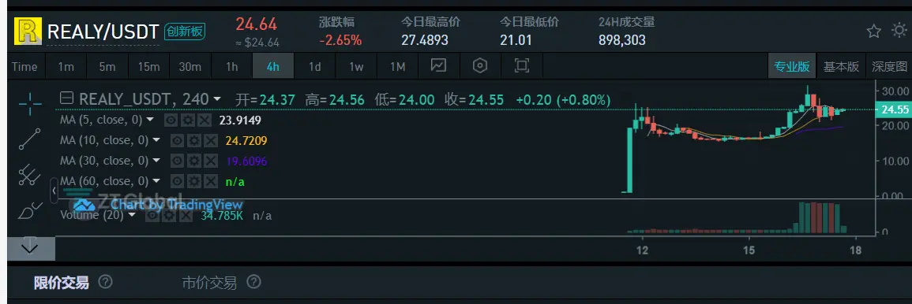Add REALY/USDT to favorites star
Viewport: 912px width, 304px height.
click(873, 32)
